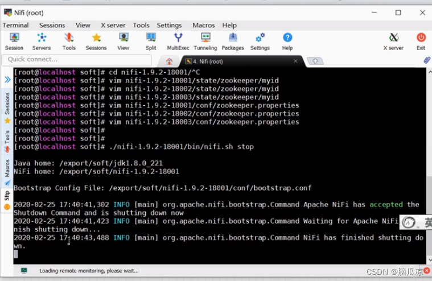Image resolution: width=432 pixels, height=281 pixels.
Task: Click the Quick connect input field
Action: pyautogui.click(x=77, y=60)
